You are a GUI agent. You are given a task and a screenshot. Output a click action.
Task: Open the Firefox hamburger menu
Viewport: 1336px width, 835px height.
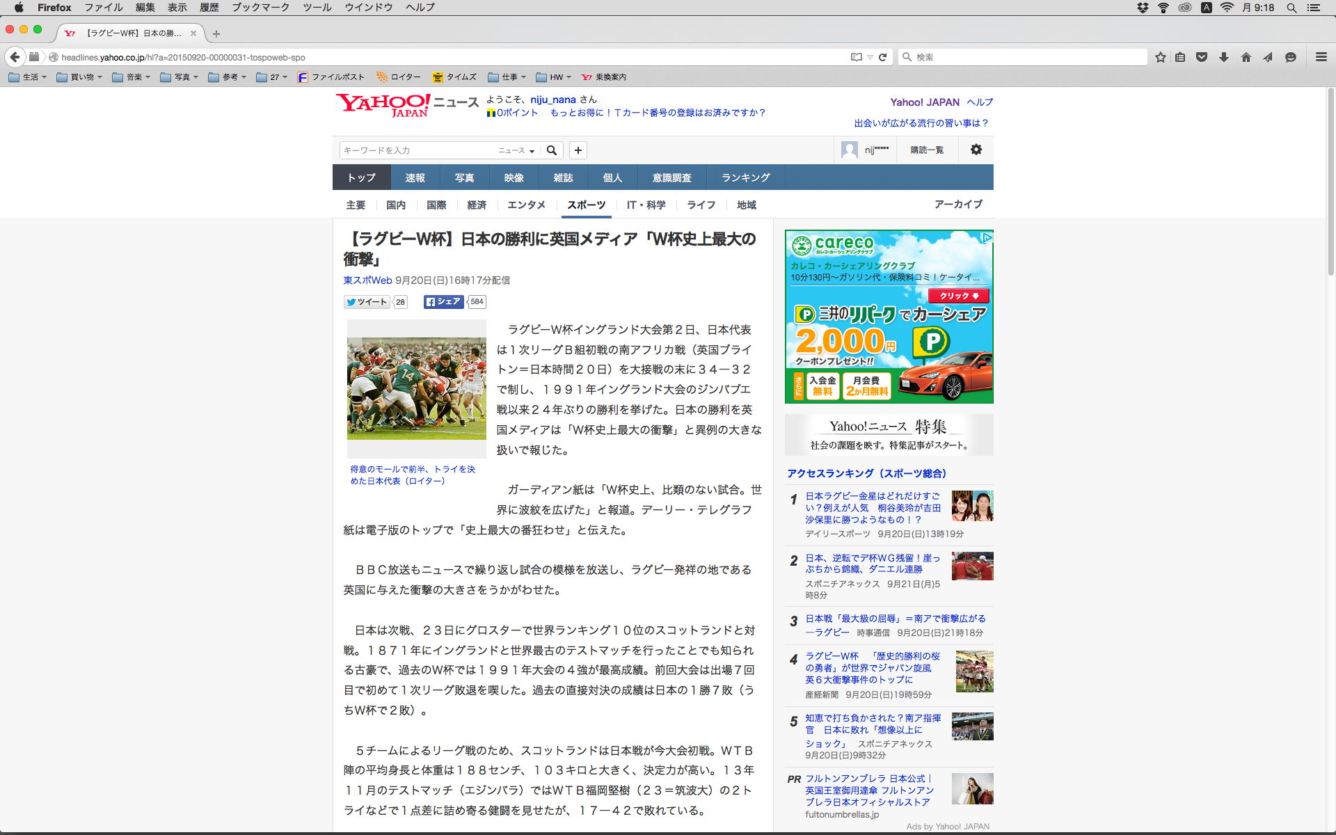[1321, 58]
